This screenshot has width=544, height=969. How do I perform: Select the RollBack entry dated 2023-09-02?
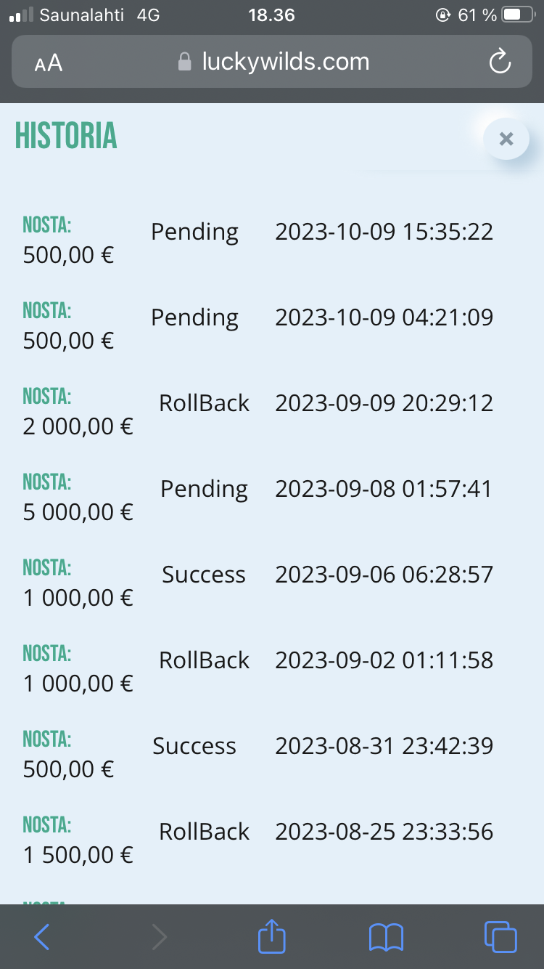click(x=272, y=668)
